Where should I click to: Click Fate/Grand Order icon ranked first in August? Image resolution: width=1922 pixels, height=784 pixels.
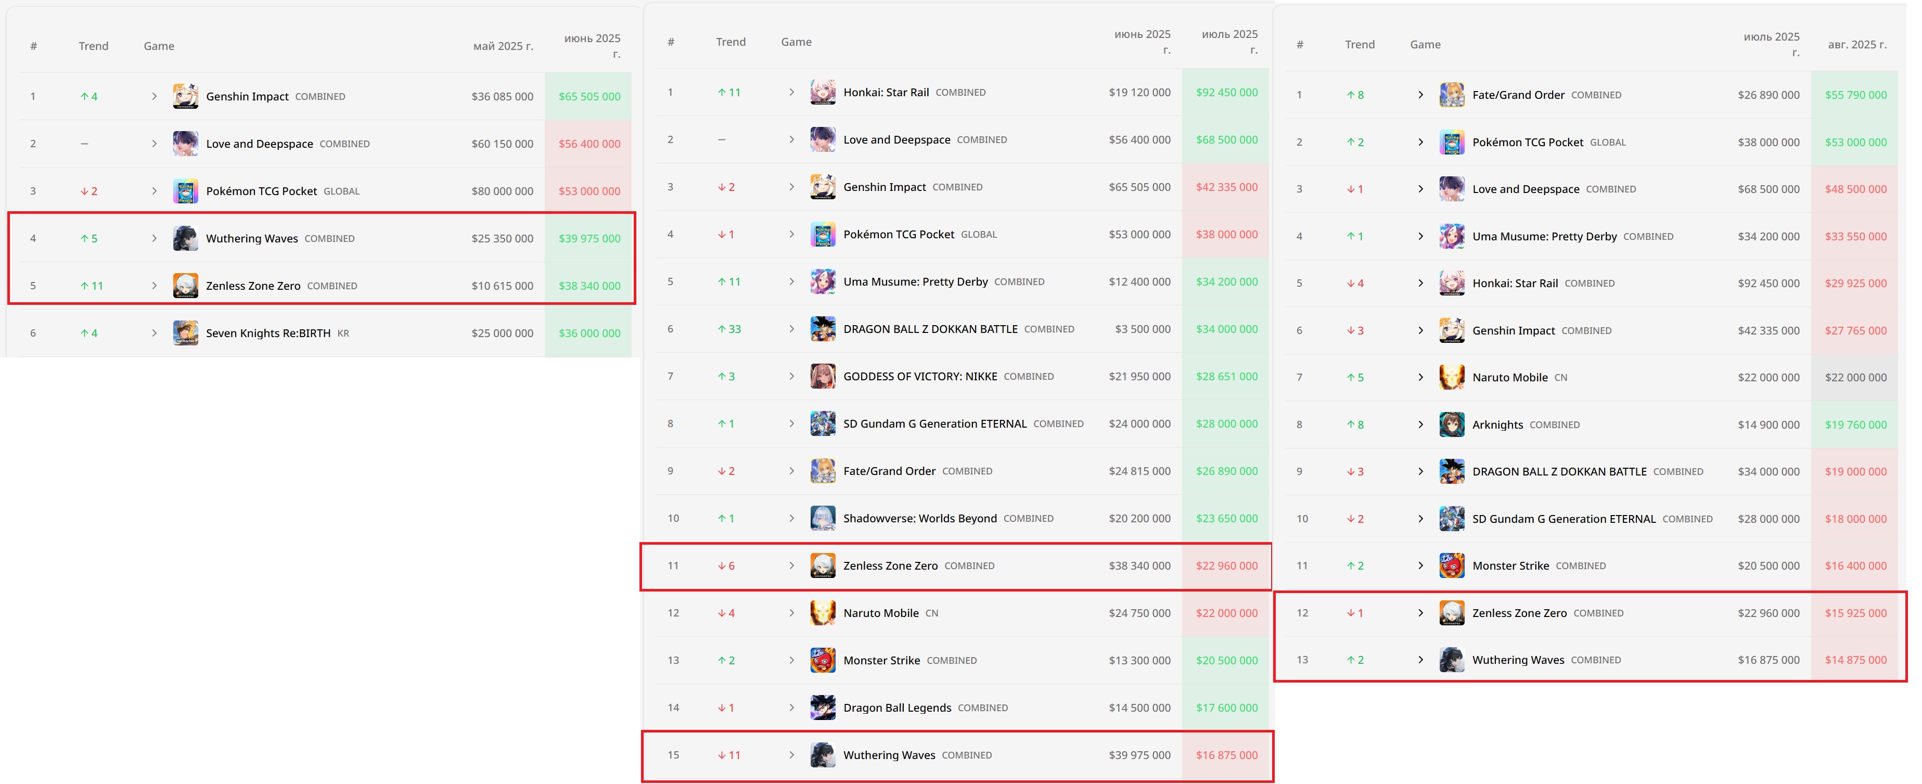click(x=1451, y=95)
